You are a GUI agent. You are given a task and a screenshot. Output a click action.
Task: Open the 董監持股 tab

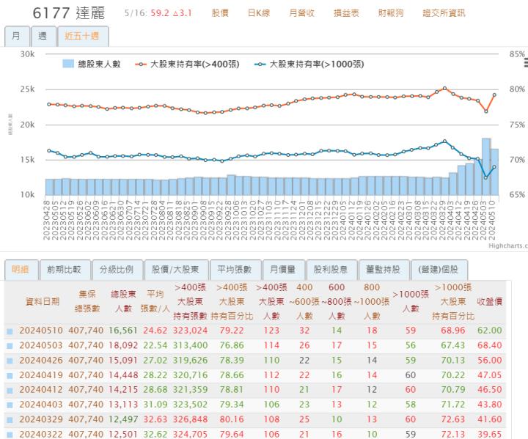[384, 270]
